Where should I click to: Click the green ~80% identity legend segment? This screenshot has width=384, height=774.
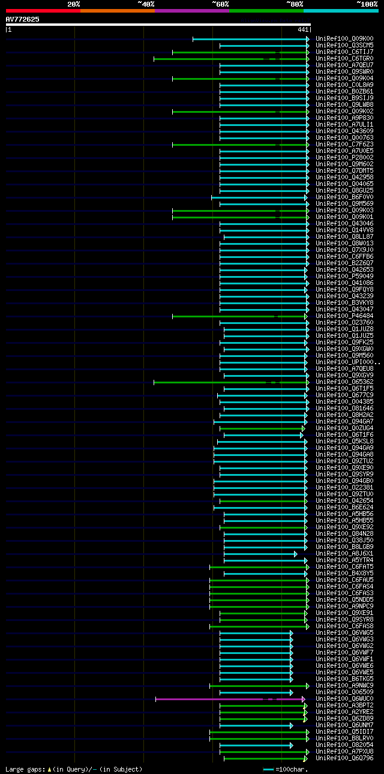266,10
